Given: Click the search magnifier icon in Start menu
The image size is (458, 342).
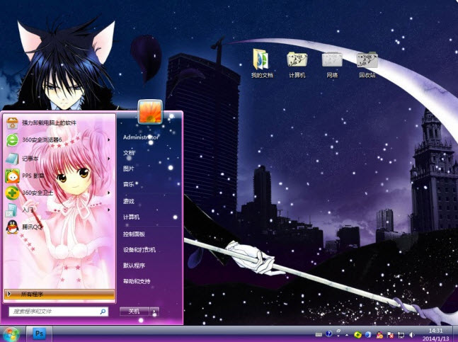Looking at the screenshot, I should 103,312.
